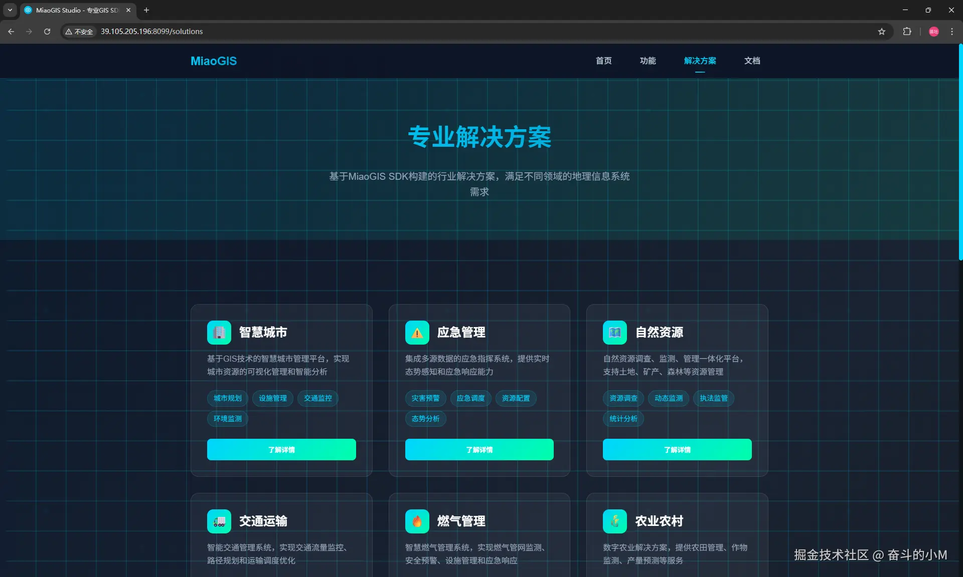Click the natural resources map icon

tap(615, 333)
